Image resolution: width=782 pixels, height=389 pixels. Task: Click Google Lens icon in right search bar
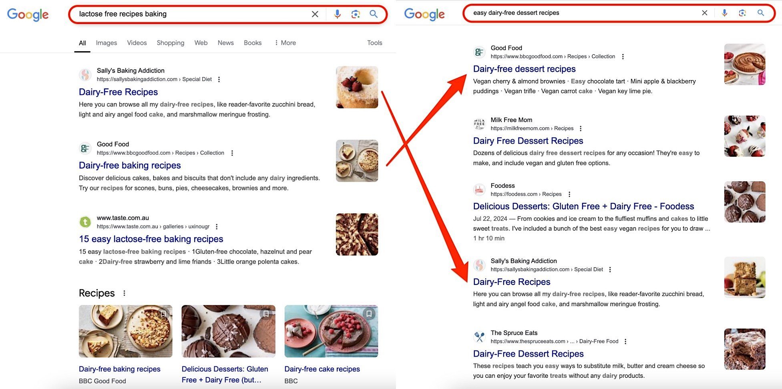click(x=742, y=13)
